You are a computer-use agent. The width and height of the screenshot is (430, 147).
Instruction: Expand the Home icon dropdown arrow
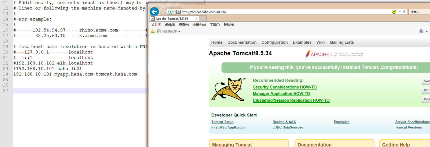pos(427,31)
